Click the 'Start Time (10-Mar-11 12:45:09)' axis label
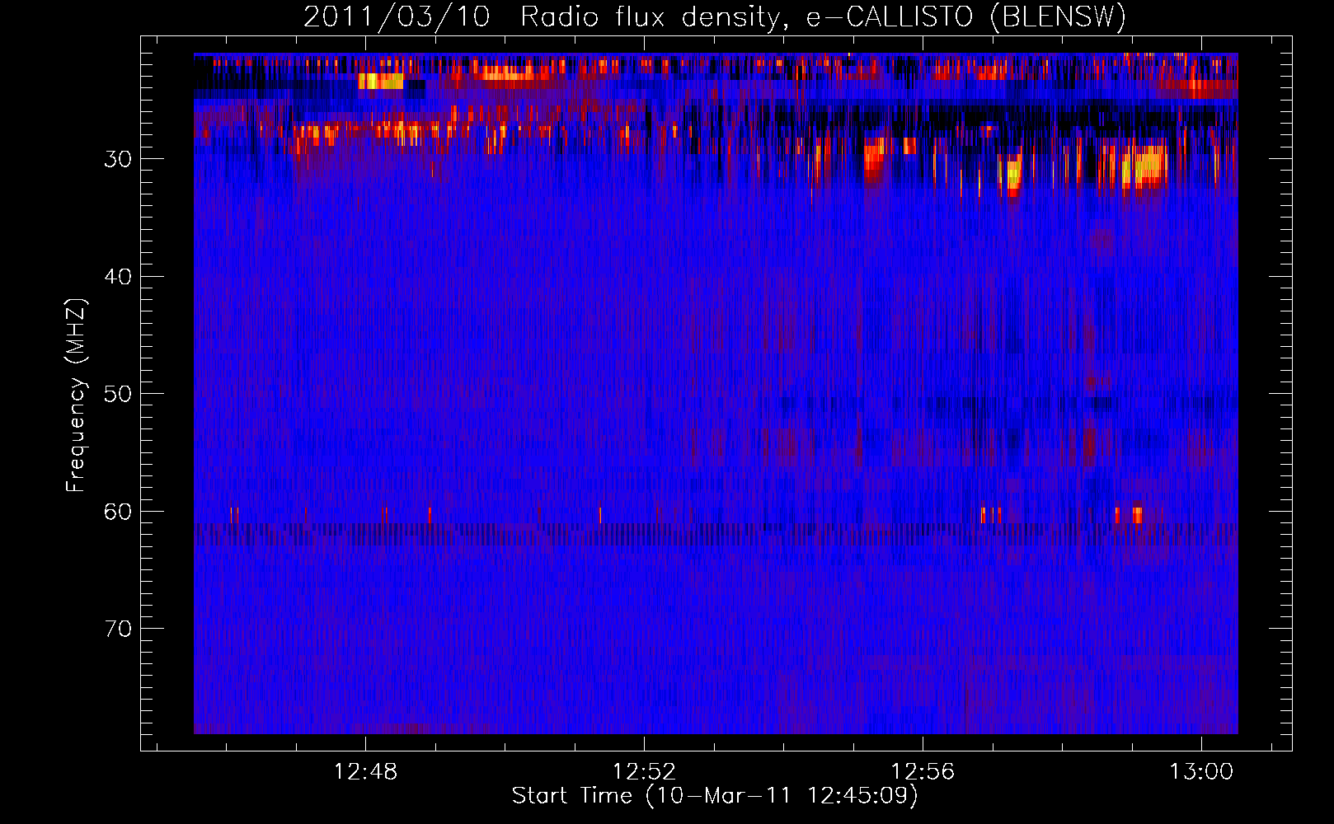This screenshot has height=824, width=1334. tap(715, 796)
